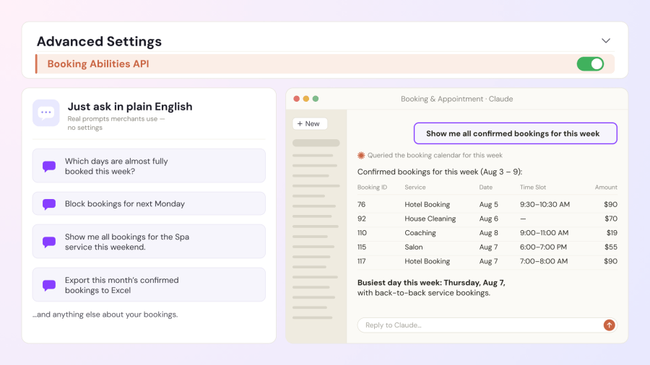Click the 'Time Slot' column header
The width and height of the screenshot is (650, 365).
533,187
